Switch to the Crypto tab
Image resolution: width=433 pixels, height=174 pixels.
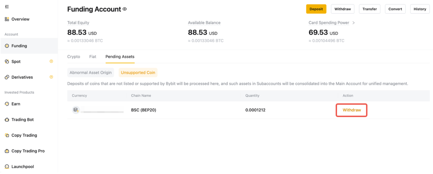[74, 57]
